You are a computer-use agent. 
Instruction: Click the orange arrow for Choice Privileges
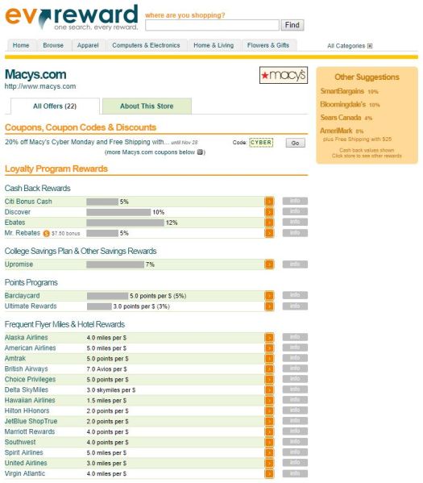[x=269, y=380]
